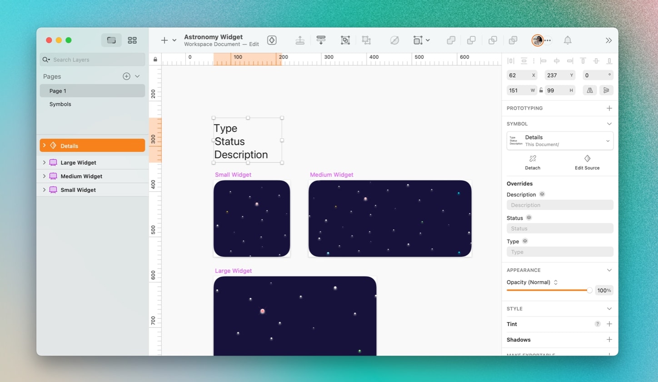Add a Shadow with plus button

609,340
